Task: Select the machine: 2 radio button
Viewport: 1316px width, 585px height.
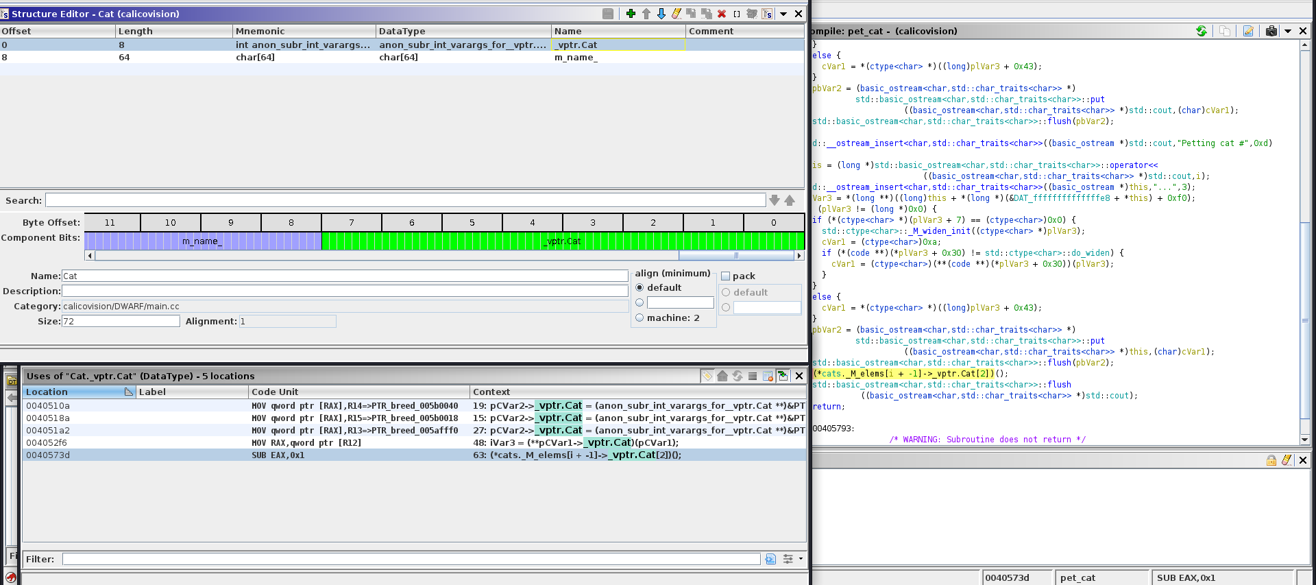Action: [x=639, y=318]
